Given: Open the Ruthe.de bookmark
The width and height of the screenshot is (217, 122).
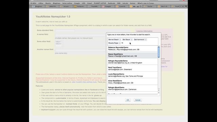Looking at the screenshot, I should point(112,3).
